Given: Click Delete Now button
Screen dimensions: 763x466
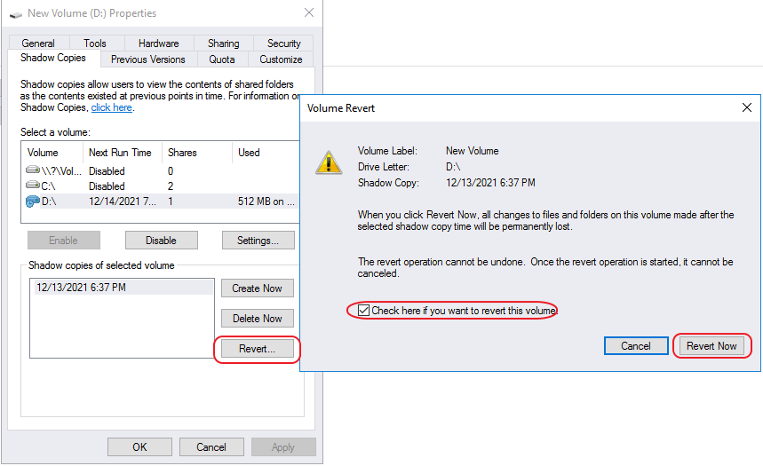Looking at the screenshot, I should [258, 318].
